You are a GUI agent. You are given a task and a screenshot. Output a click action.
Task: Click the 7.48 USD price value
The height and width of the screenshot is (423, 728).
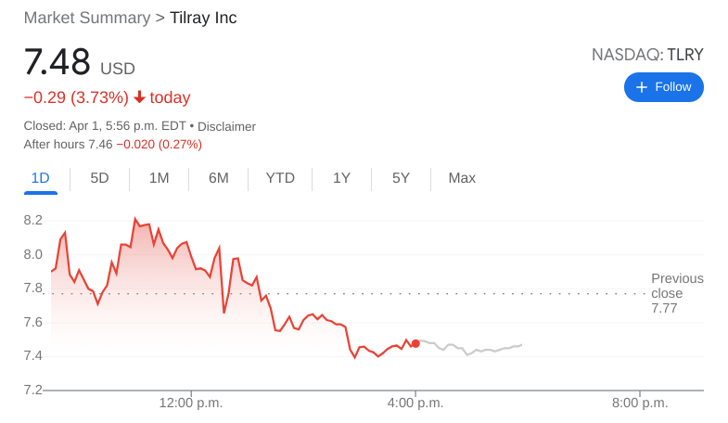pos(57,63)
